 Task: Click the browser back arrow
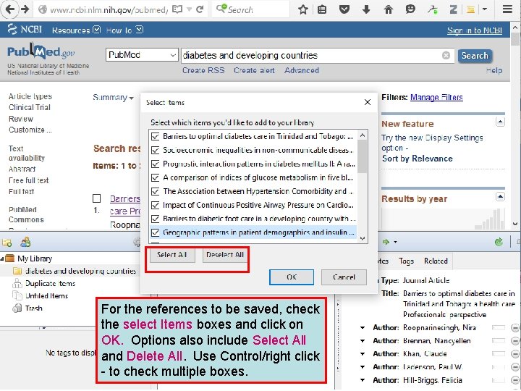click(9, 9)
